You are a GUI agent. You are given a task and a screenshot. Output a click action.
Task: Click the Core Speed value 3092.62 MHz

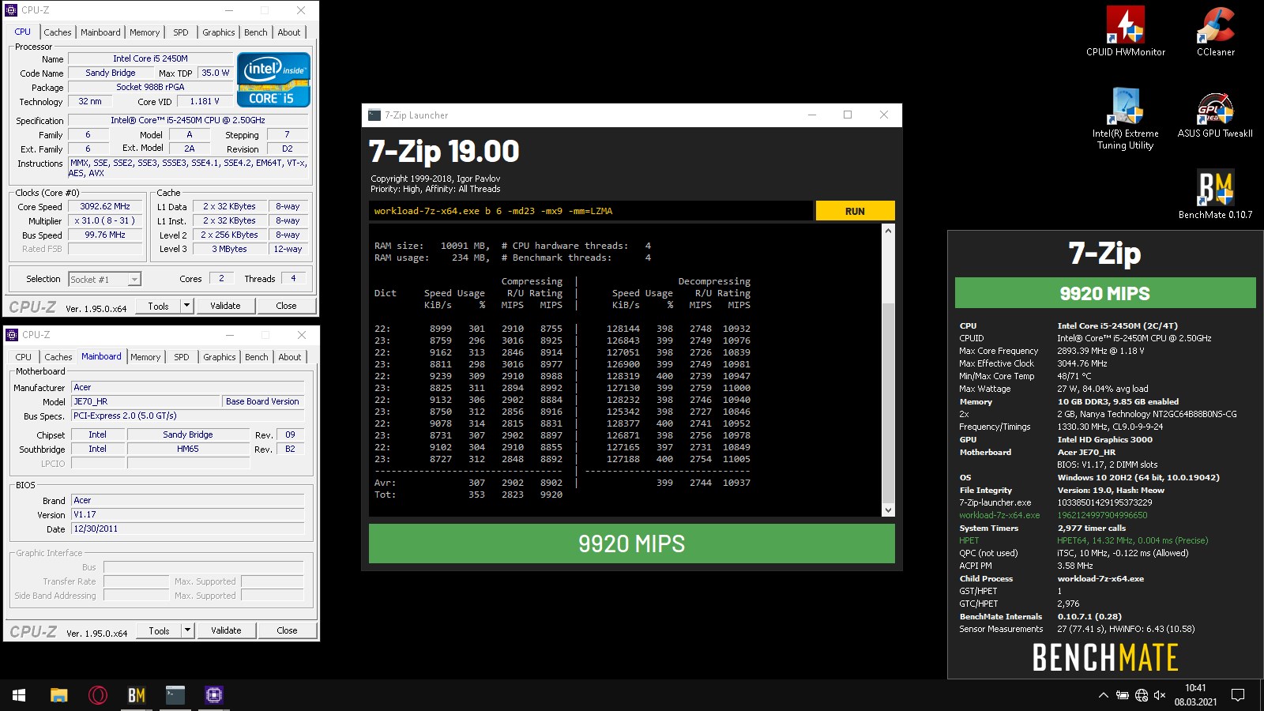click(105, 206)
